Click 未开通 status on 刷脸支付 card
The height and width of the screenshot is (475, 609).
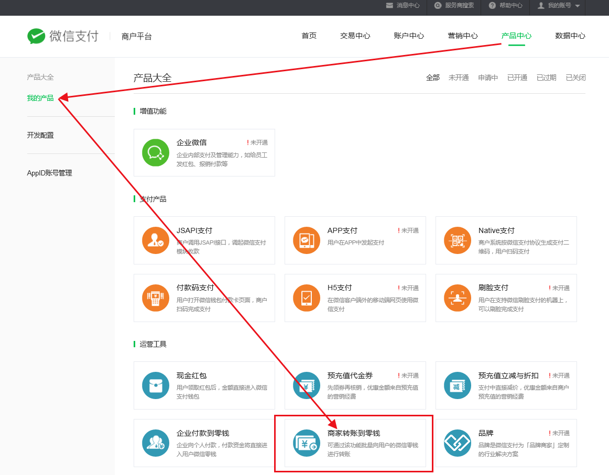click(559, 288)
